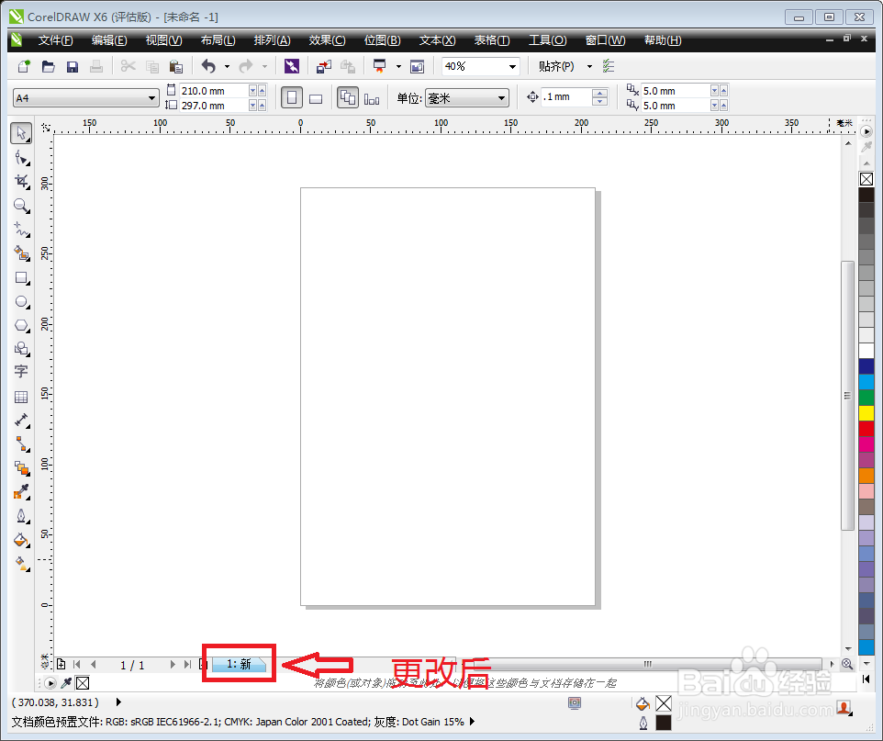Open the 效果(C) menu
The height and width of the screenshot is (741, 883).
coord(327,40)
